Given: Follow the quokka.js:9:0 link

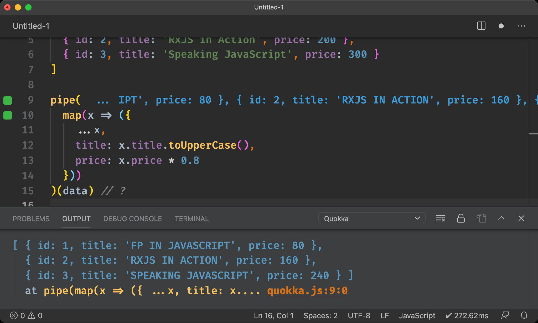Looking at the screenshot, I should click(307, 291).
